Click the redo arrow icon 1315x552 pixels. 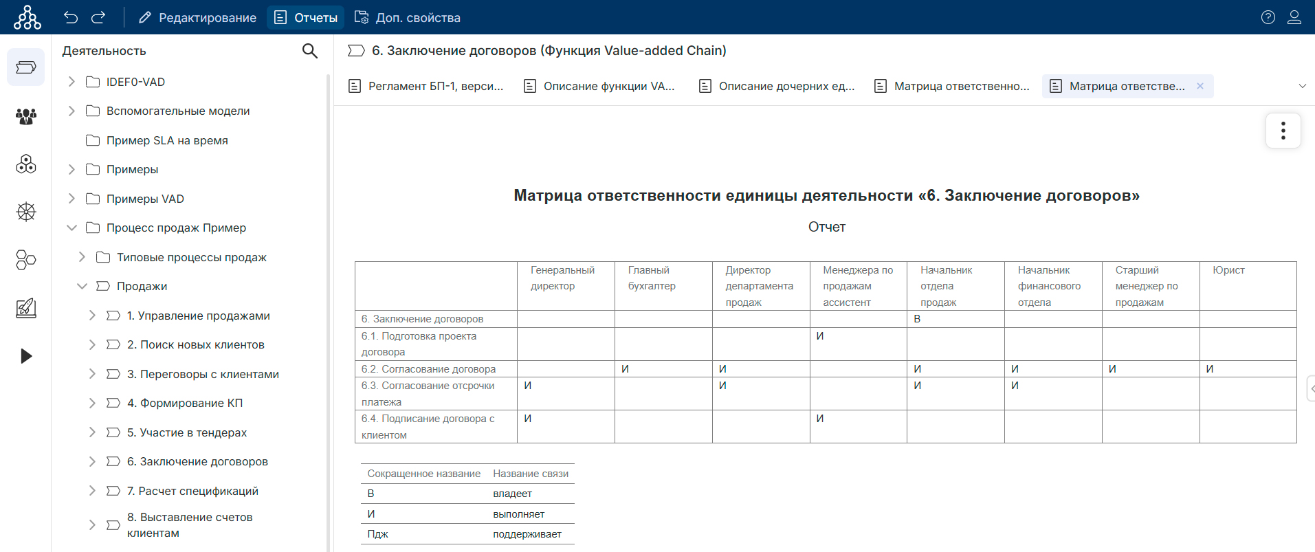98,17
